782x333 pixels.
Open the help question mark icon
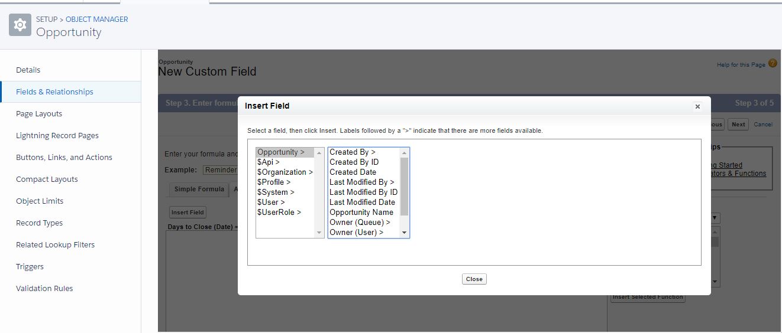pyautogui.click(x=773, y=64)
